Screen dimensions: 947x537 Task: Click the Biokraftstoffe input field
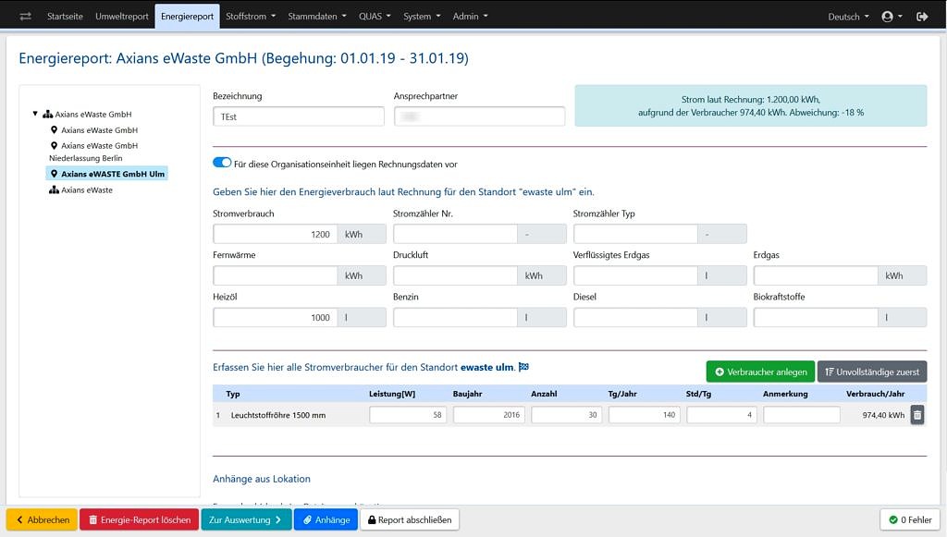tap(816, 317)
